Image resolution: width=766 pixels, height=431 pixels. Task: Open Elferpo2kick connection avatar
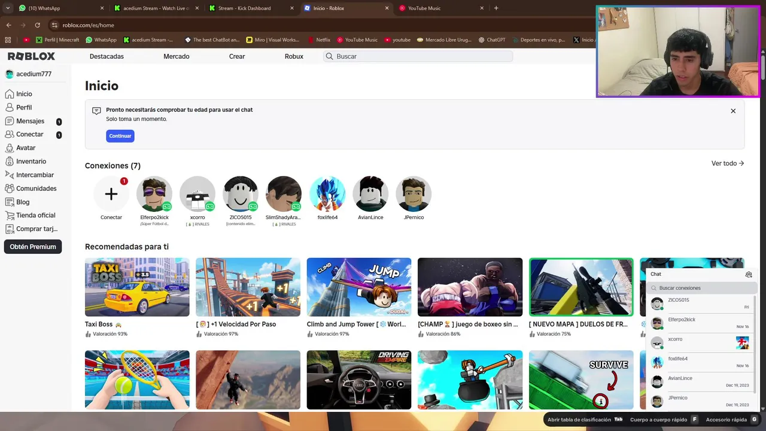[x=154, y=194]
